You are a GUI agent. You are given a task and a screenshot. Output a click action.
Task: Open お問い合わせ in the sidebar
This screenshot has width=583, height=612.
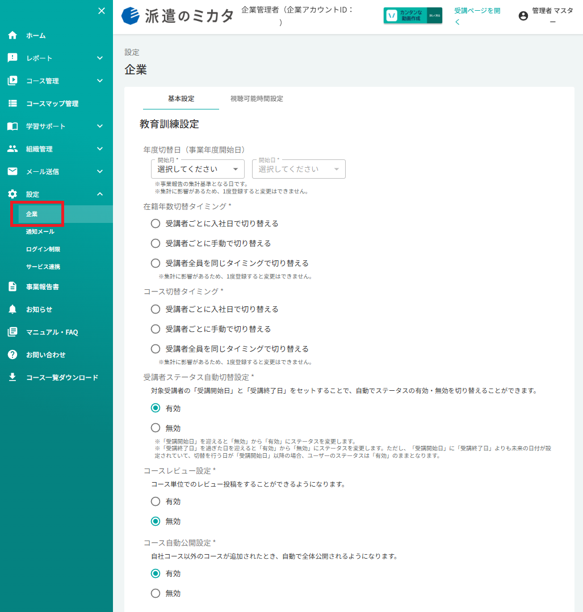[46, 355]
